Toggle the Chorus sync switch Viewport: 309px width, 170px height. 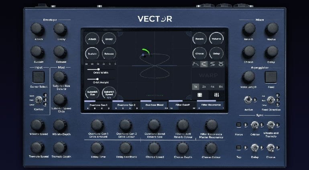pos(270,148)
